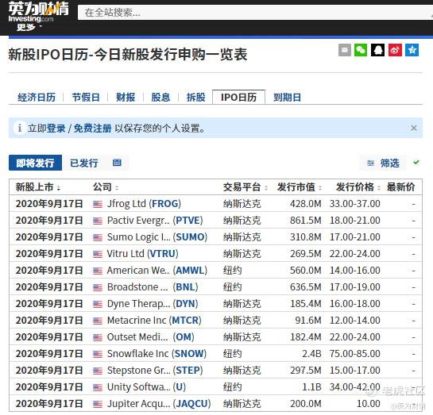Click US flag icon beside Outset Medi...
The image size is (433, 415).
[x=98, y=337]
